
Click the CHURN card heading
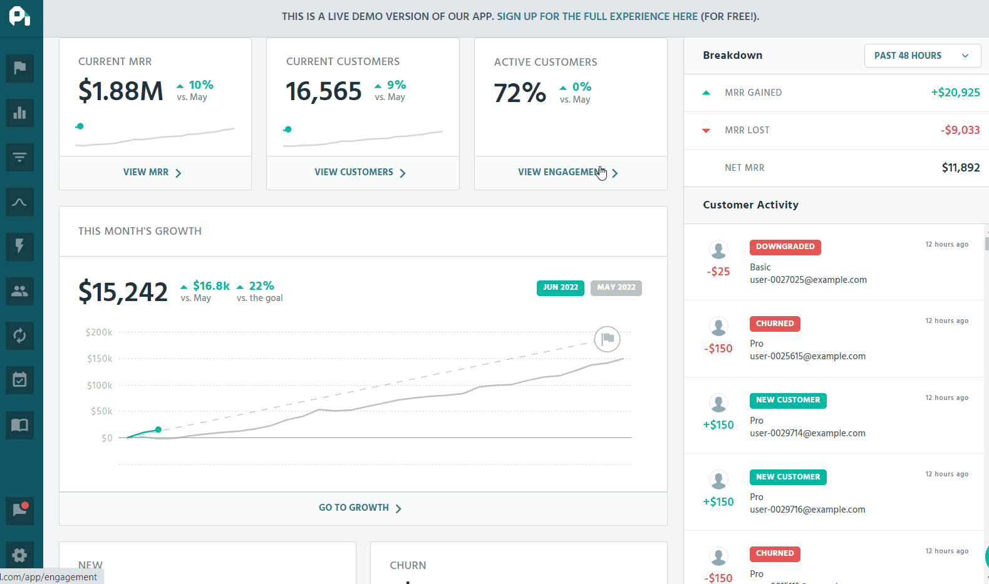408,565
